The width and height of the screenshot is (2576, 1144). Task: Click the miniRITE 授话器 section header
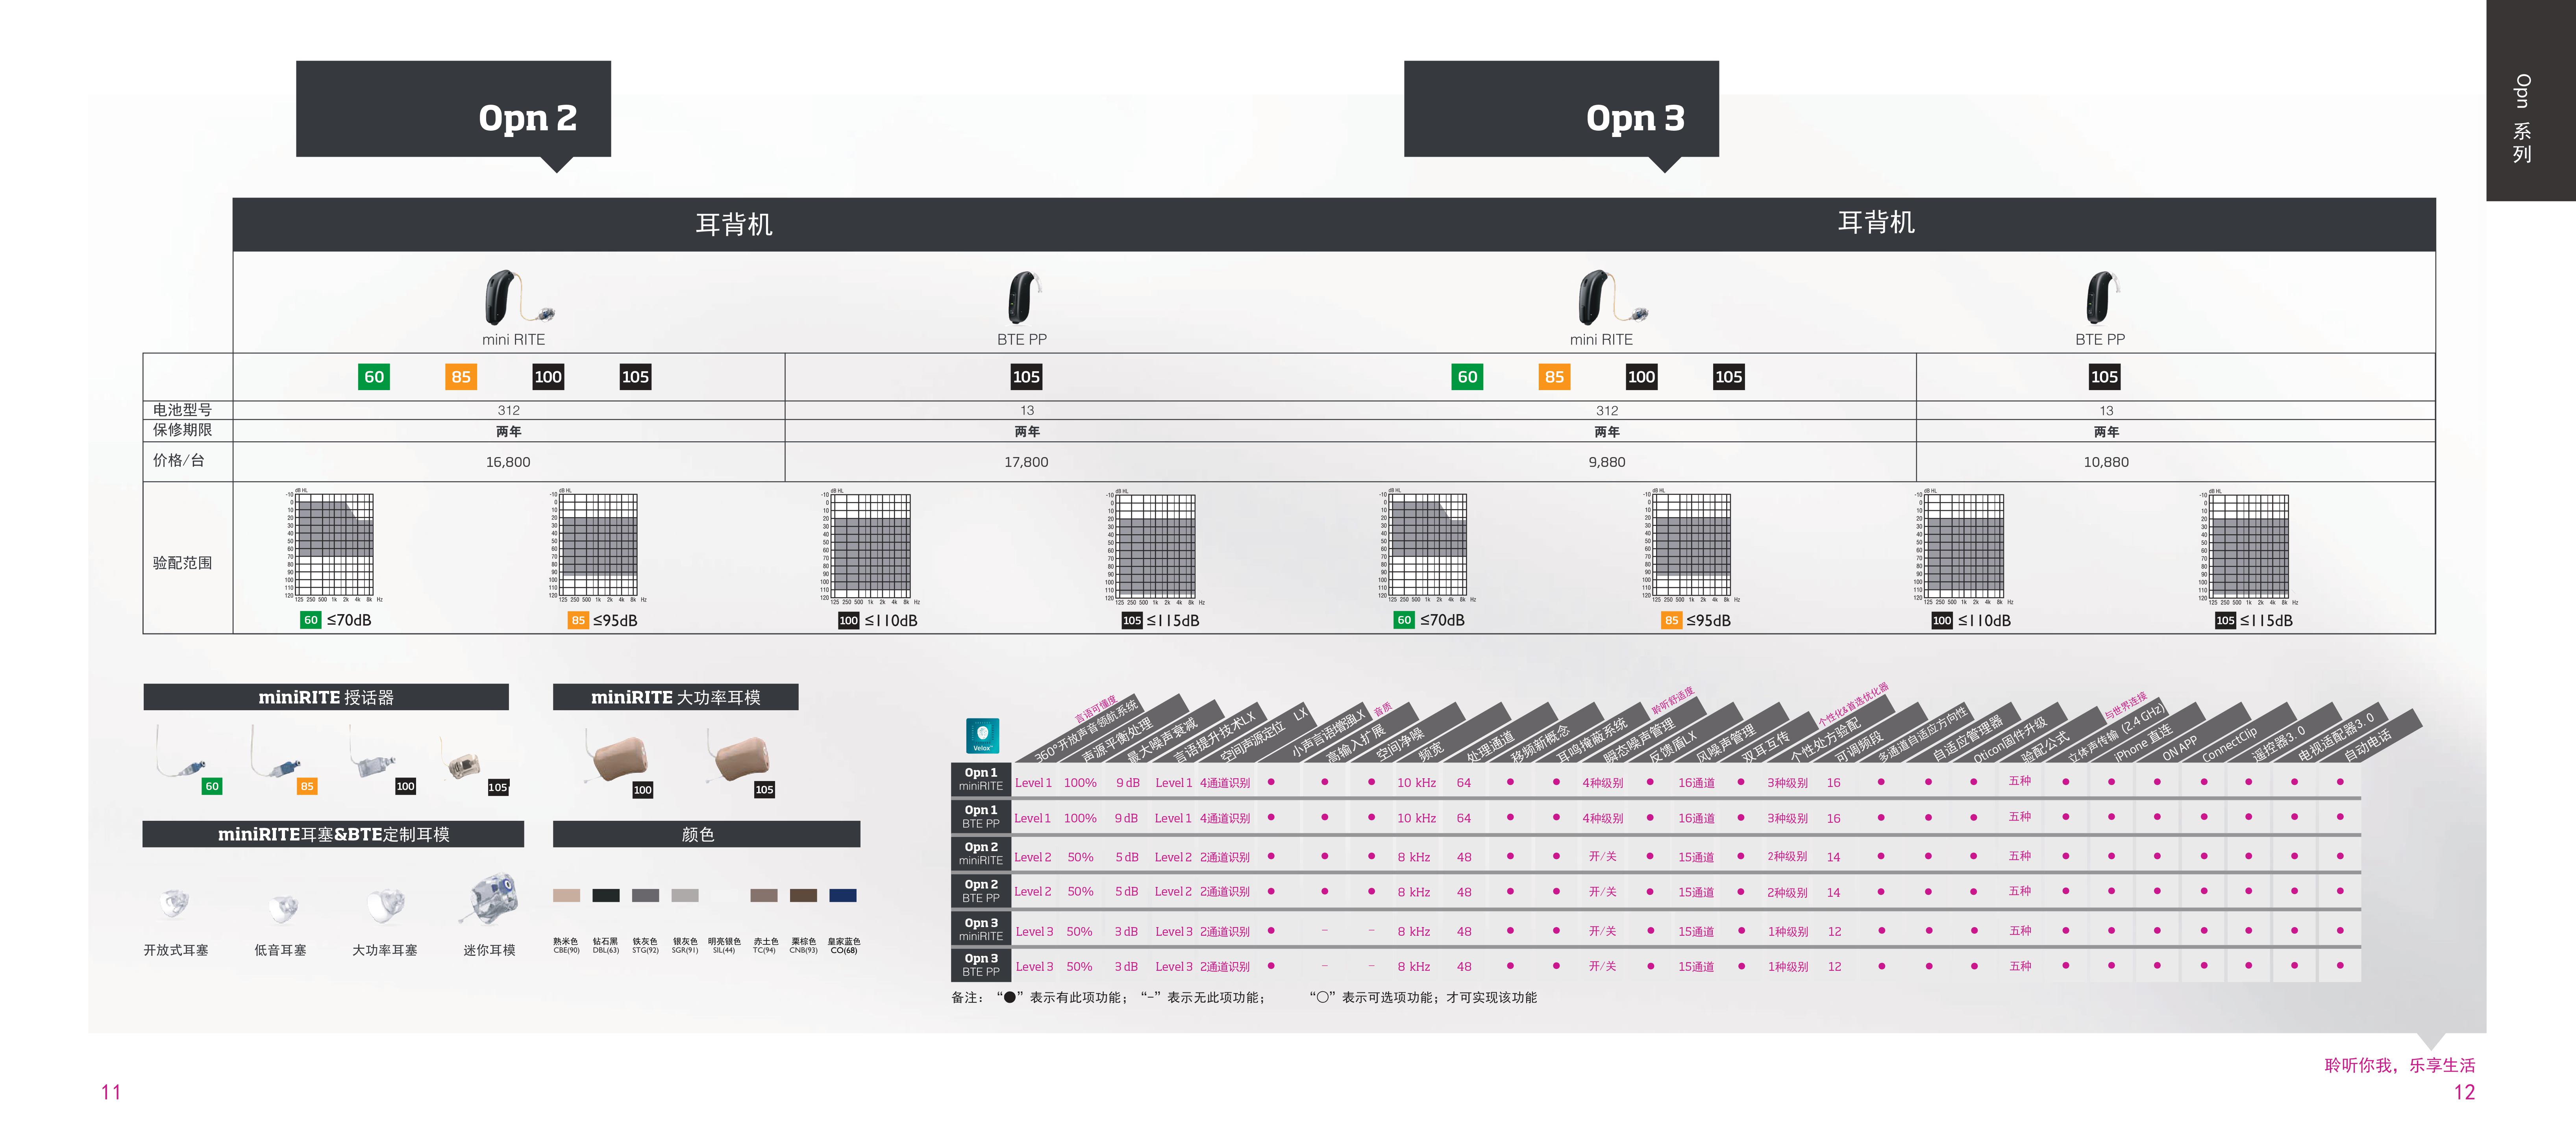pos(326,697)
